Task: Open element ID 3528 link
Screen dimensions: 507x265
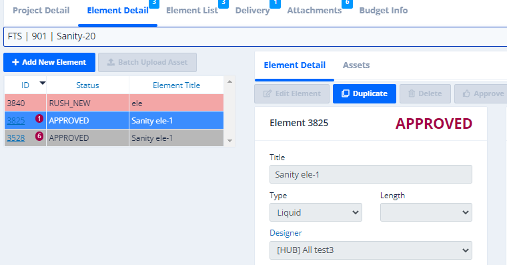Action: pos(16,138)
